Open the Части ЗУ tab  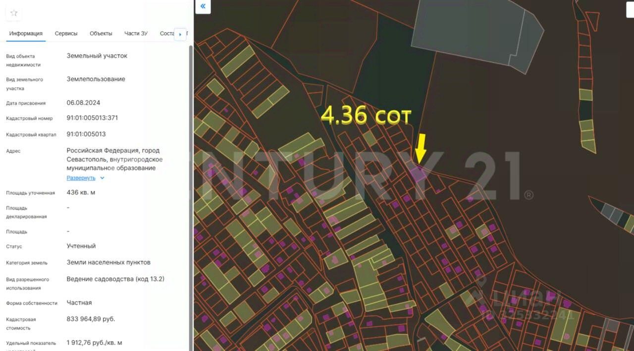click(x=136, y=34)
